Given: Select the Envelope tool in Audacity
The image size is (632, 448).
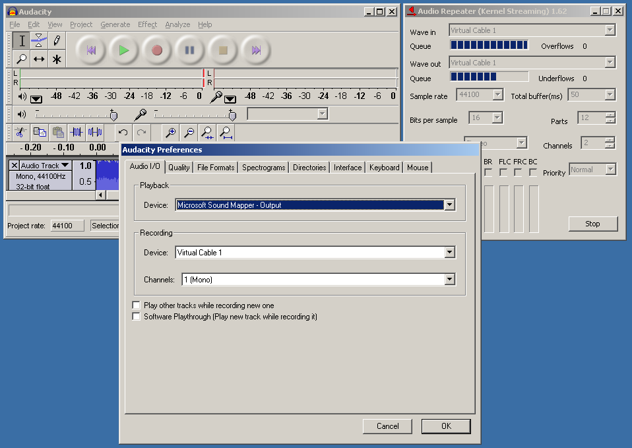Looking at the screenshot, I should click(x=39, y=40).
